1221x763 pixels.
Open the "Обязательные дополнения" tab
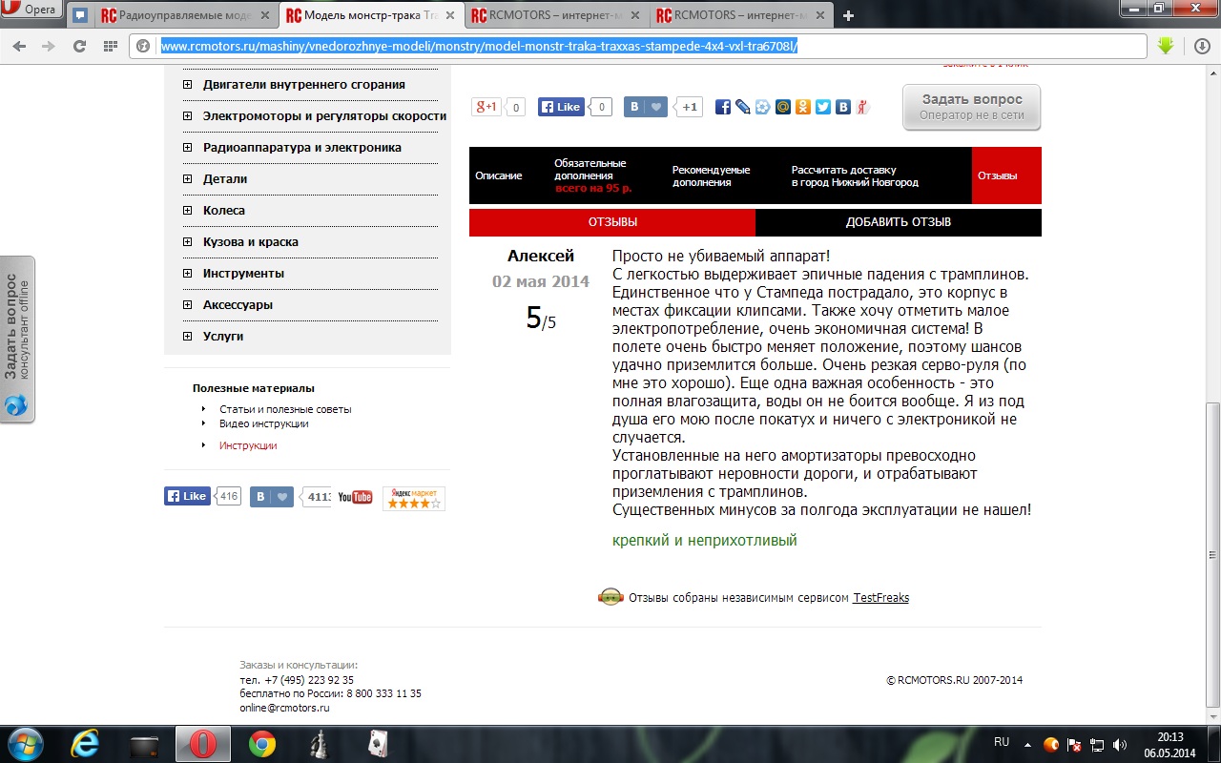pyautogui.click(x=593, y=175)
